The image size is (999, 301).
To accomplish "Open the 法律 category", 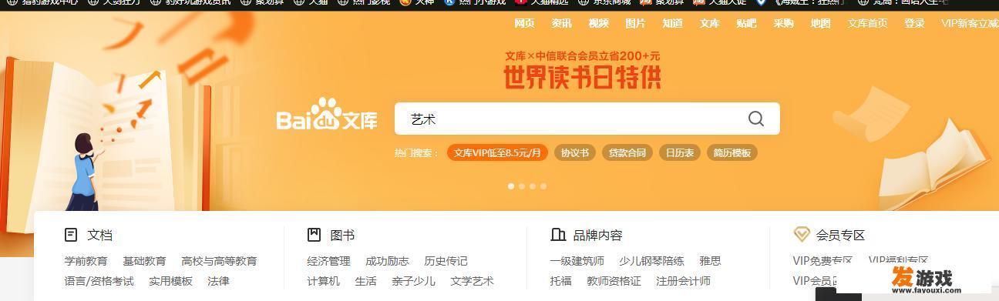I will tap(218, 281).
